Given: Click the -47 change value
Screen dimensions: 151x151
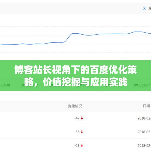Looking at the screenshot, I should tap(77, 118).
